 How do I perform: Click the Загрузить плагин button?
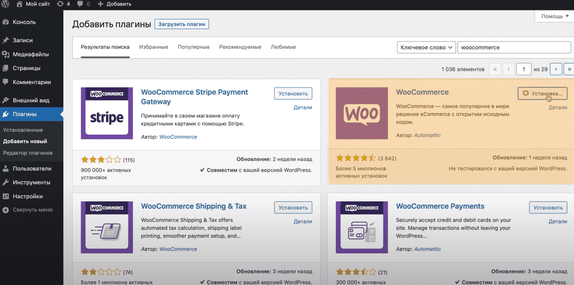(182, 24)
